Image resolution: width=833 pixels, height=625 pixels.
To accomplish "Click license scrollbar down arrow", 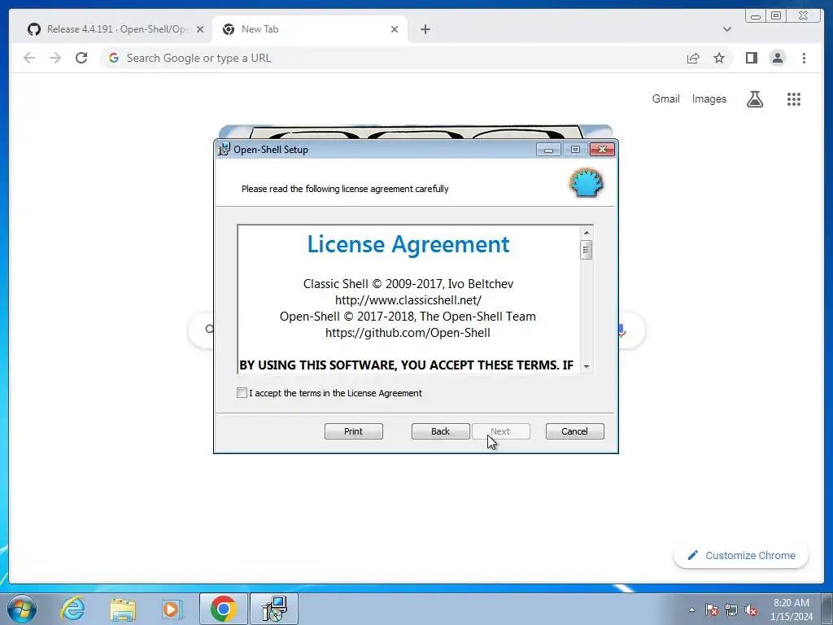I will [x=587, y=366].
